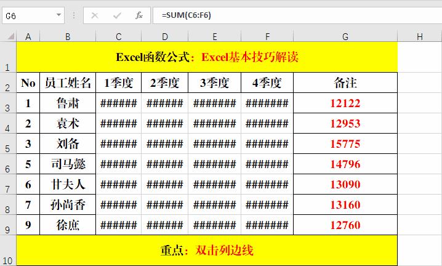The height and width of the screenshot is (266, 442).
Task: Click the total cell 13090
Action: pyautogui.click(x=345, y=184)
